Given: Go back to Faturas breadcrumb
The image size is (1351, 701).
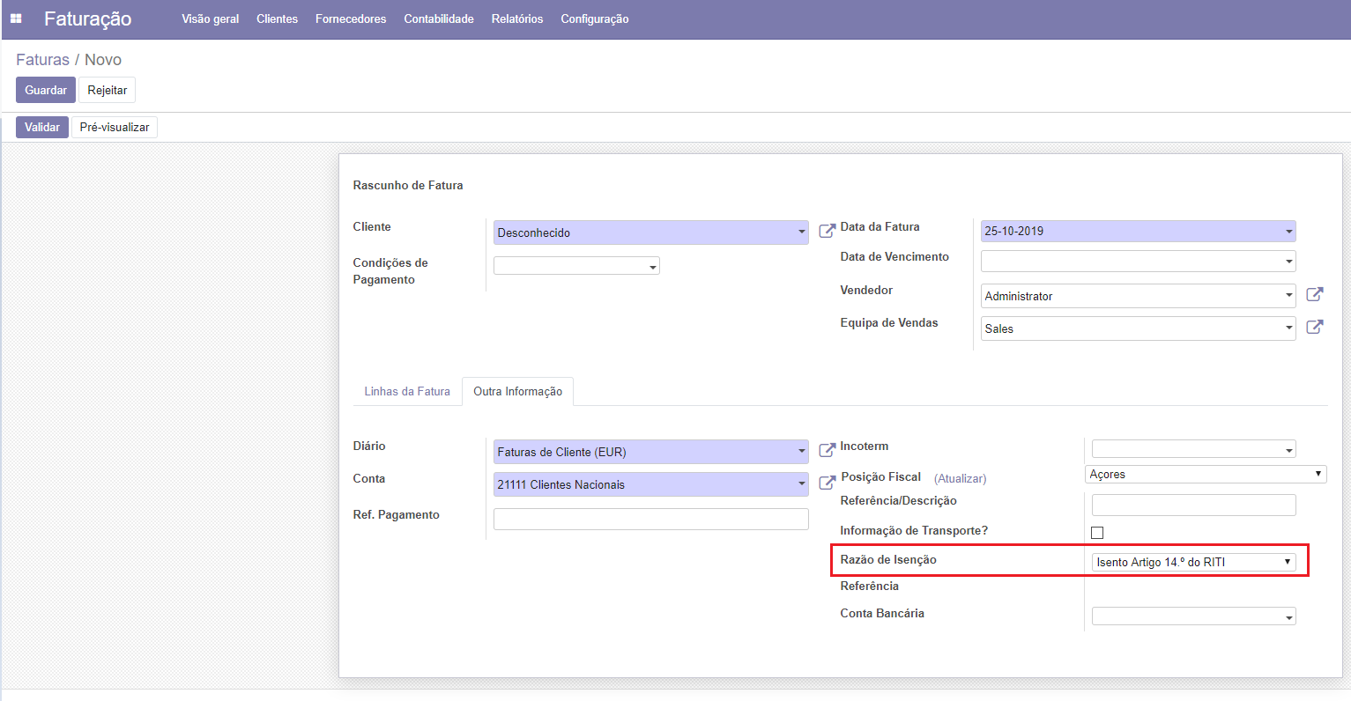Looking at the screenshot, I should (x=42, y=60).
